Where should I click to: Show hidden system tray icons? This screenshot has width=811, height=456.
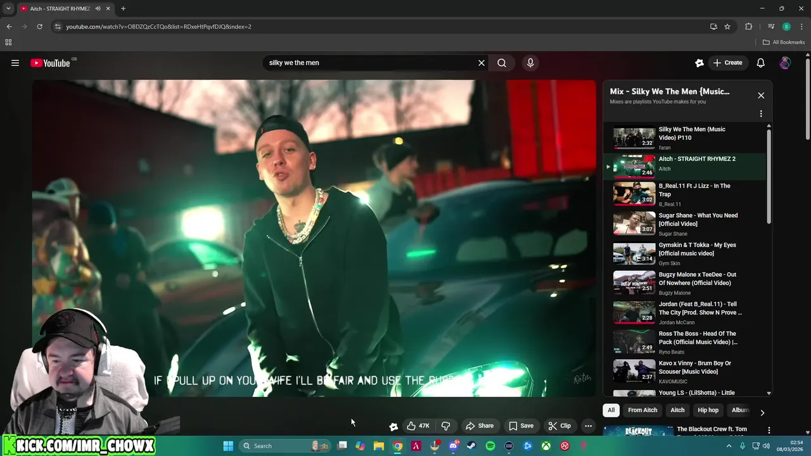pyautogui.click(x=729, y=446)
